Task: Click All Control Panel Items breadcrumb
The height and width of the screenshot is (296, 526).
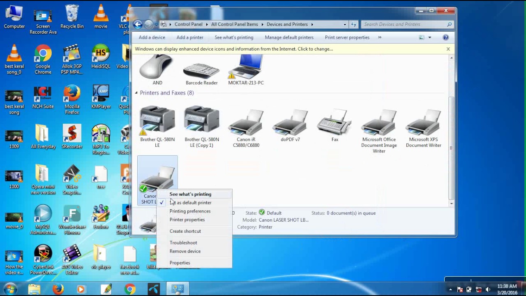Action: pyautogui.click(x=235, y=24)
